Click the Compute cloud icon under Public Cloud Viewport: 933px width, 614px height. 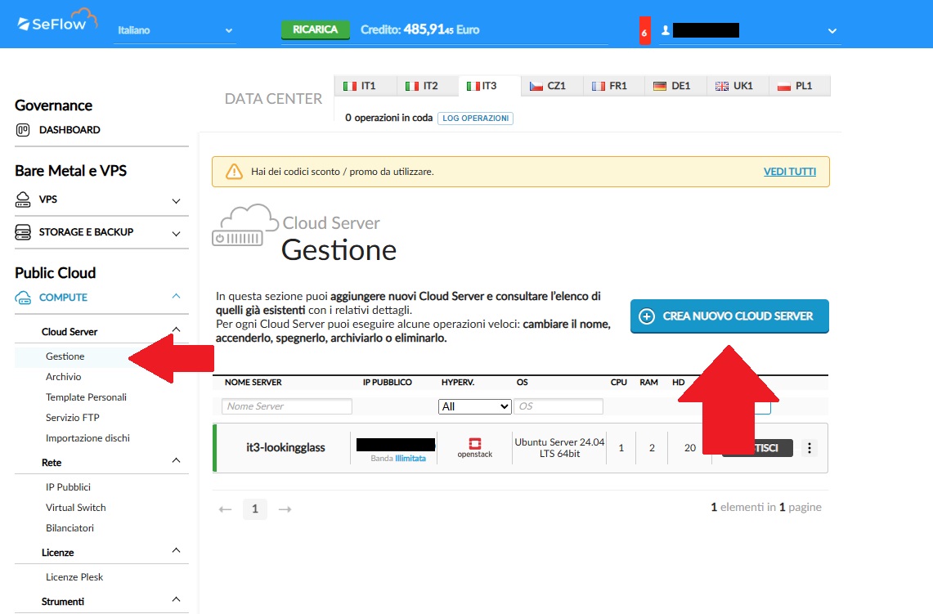pos(25,298)
